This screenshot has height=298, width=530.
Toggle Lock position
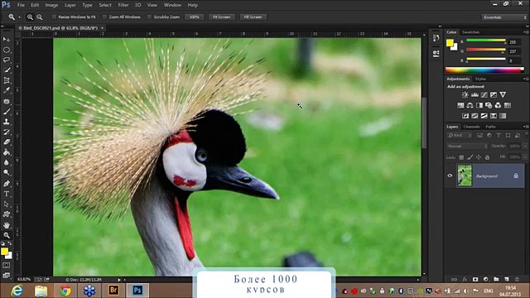479,157
